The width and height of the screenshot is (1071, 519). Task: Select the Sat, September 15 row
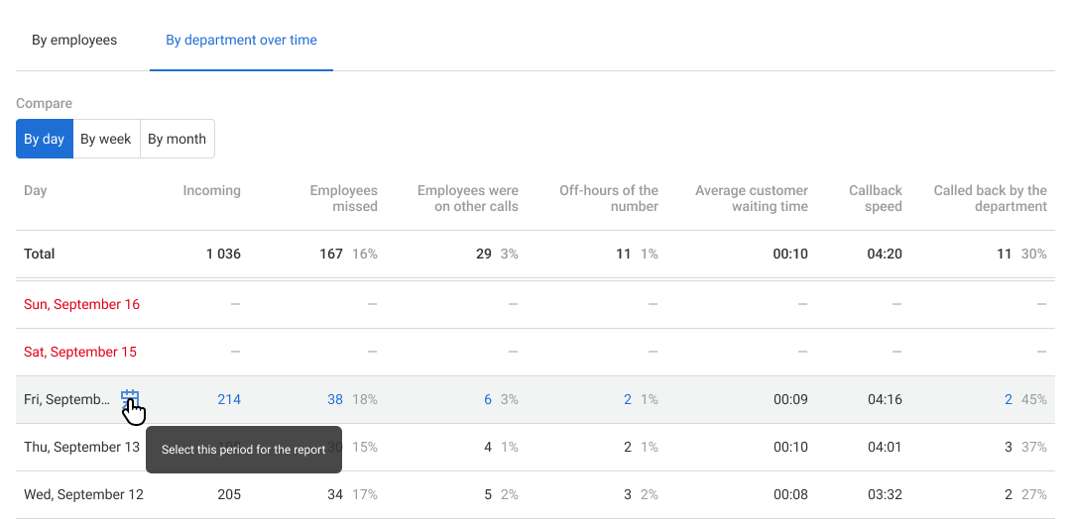tap(80, 353)
